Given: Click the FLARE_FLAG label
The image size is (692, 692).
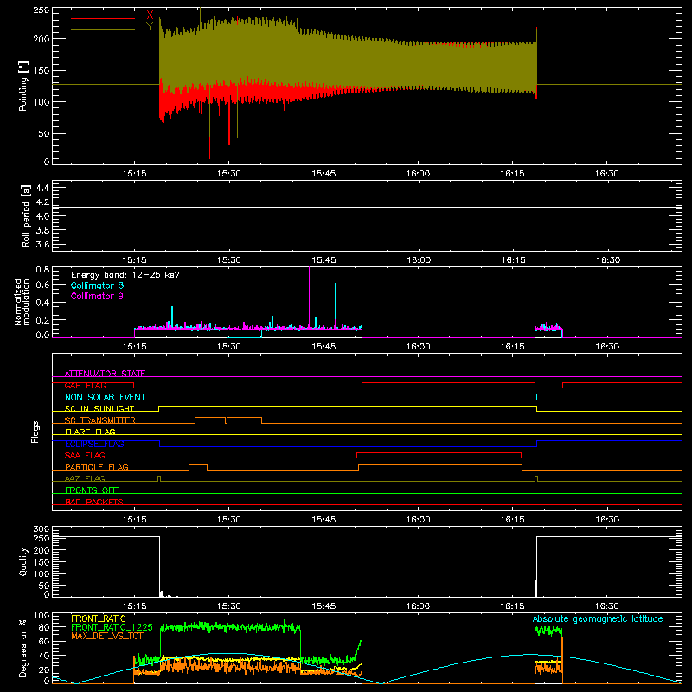Looking at the screenshot, I should 90,432.
